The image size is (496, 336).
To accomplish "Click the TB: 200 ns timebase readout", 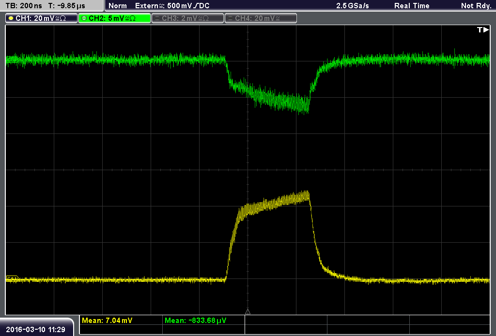I will 24,6.
